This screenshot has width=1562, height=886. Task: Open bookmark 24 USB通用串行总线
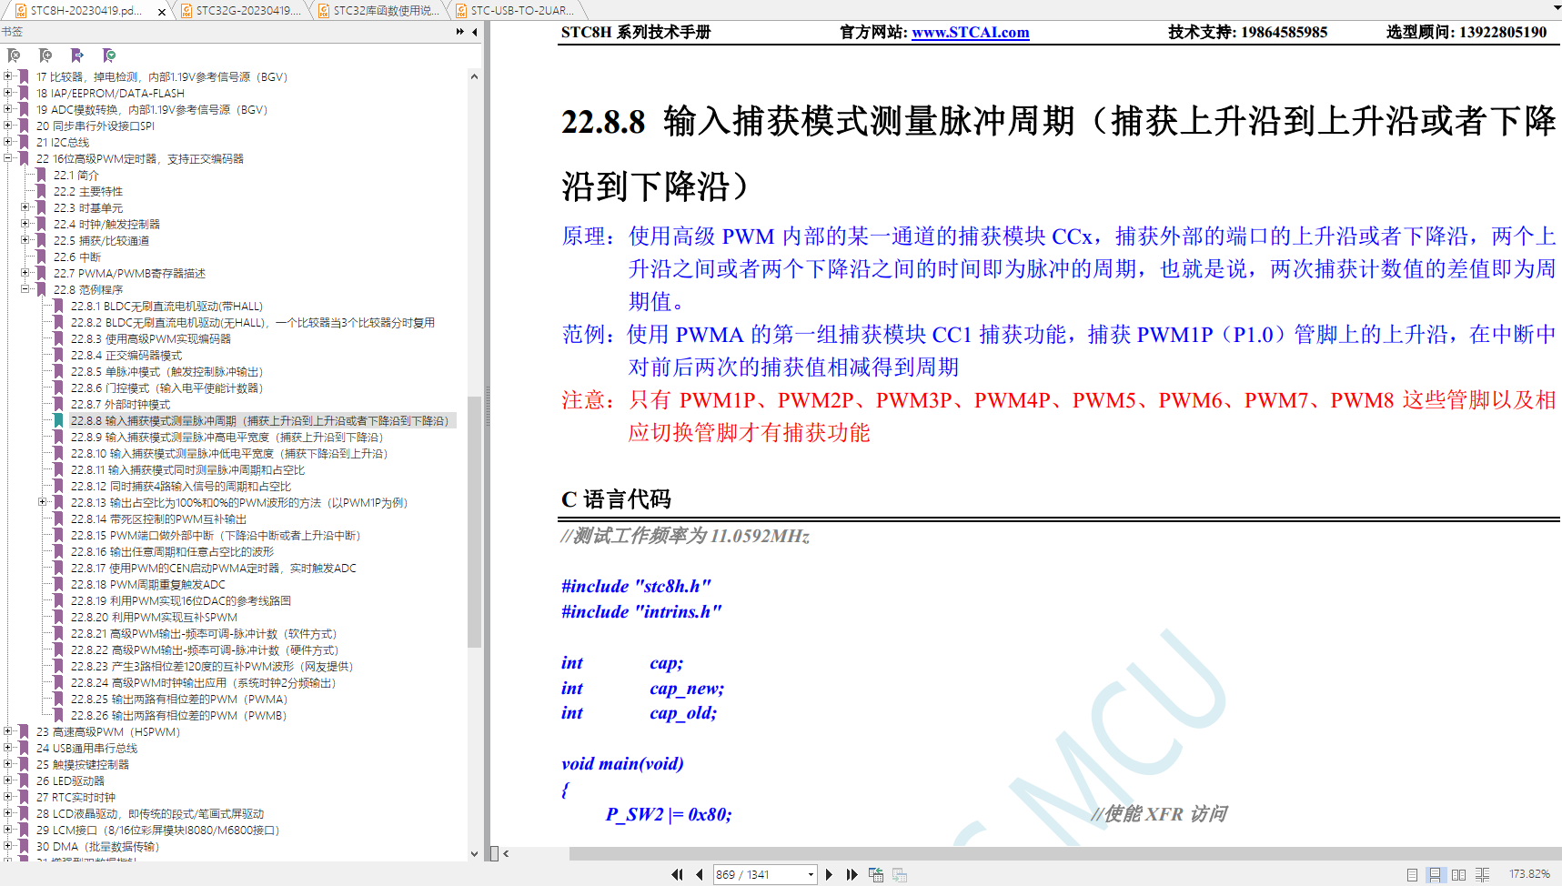[x=86, y=748]
